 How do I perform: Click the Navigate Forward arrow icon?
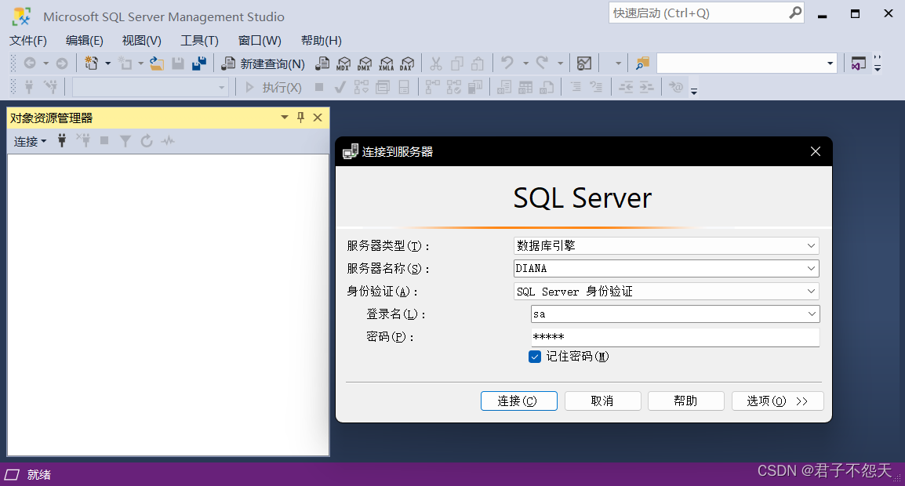tap(62, 63)
